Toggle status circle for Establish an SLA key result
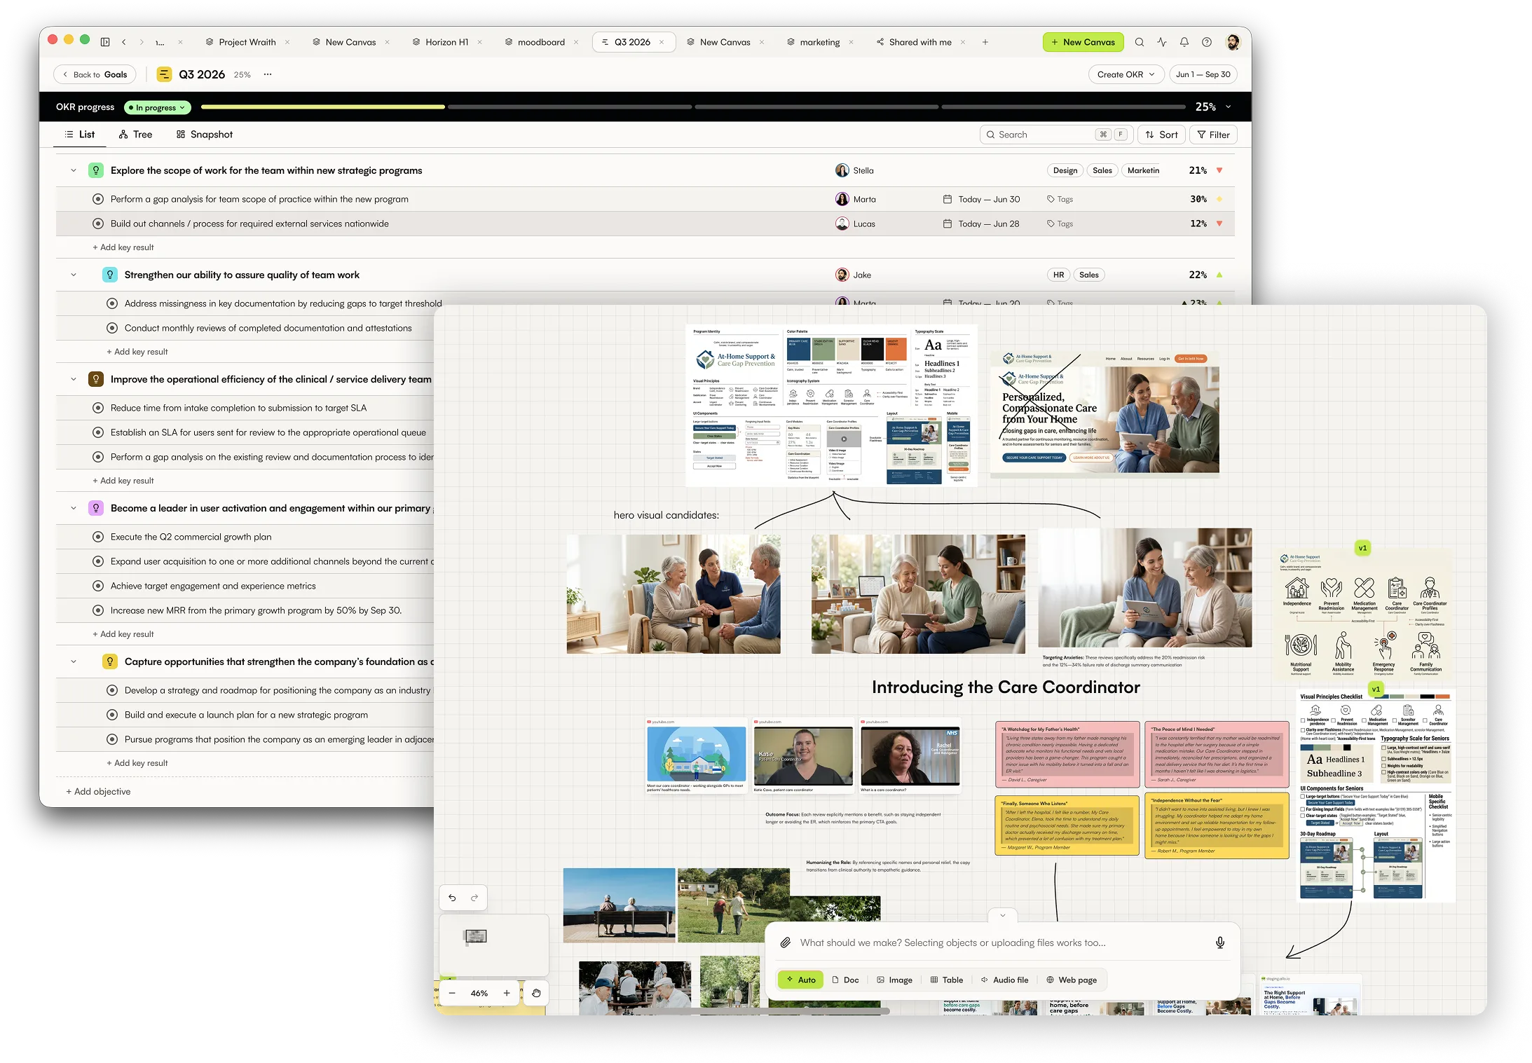Screen dimensions: 1532x1063 [98, 432]
